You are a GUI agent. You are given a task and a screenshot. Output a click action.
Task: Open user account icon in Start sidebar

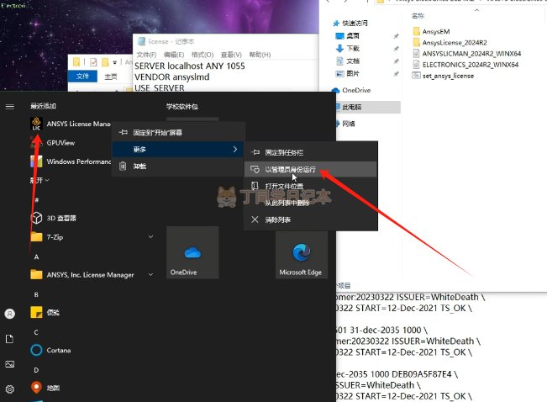point(10,314)
